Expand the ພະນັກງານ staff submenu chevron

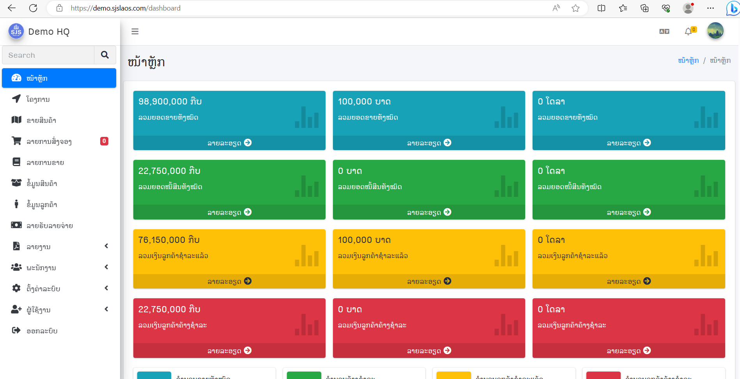(106, 267)
